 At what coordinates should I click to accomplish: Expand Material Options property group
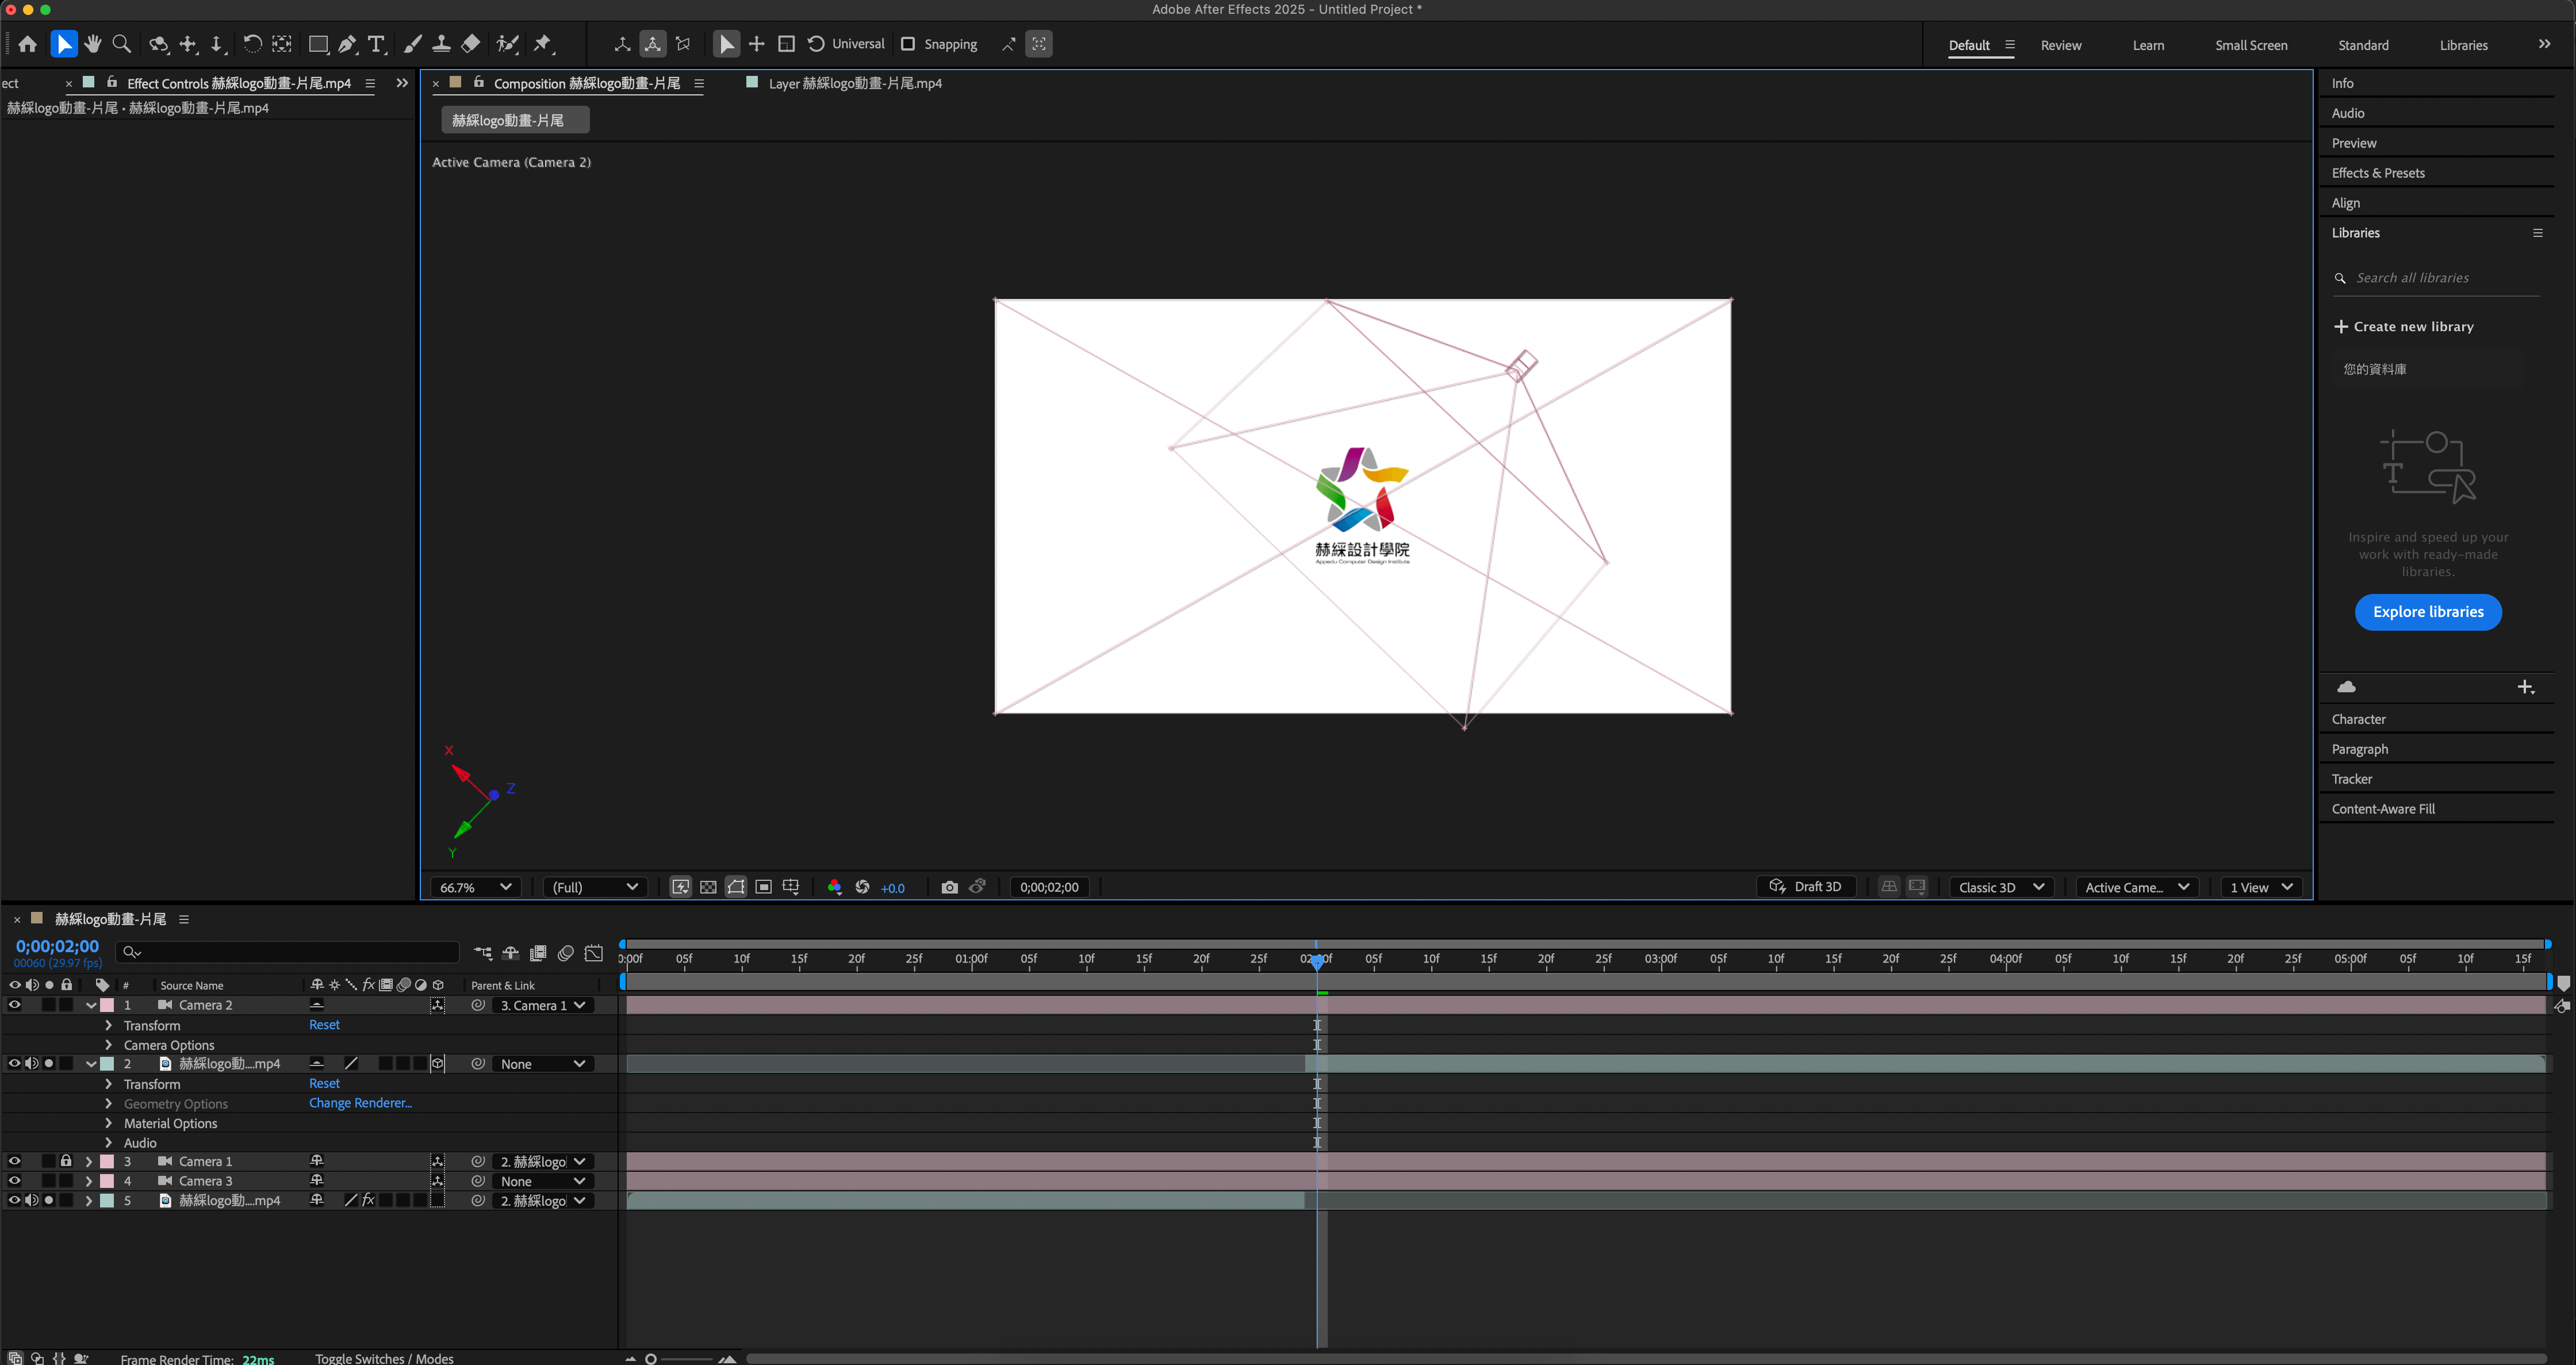[109, 1123]
